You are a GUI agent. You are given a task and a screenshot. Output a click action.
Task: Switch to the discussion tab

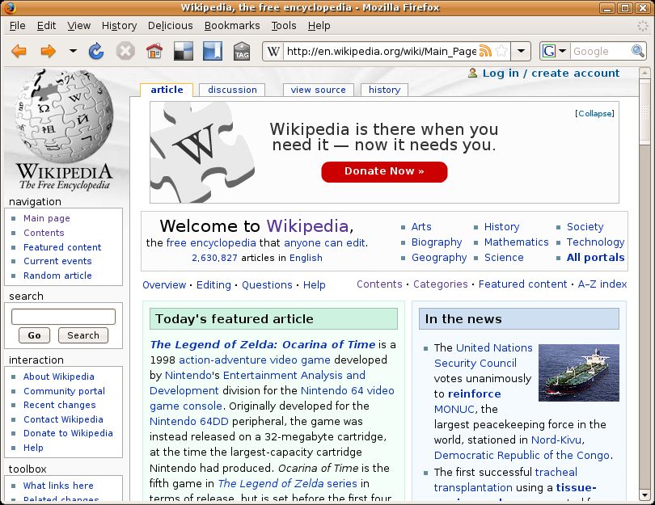tap(231, 90)
